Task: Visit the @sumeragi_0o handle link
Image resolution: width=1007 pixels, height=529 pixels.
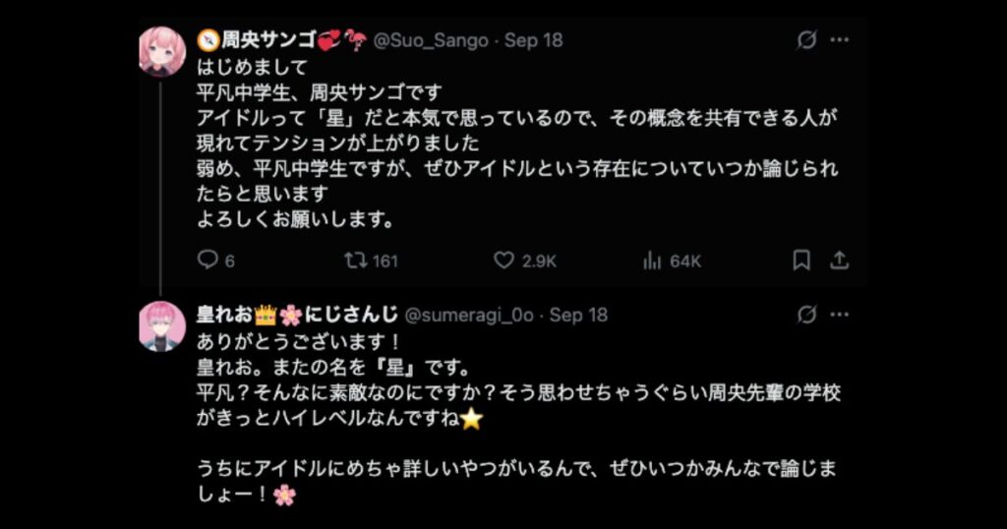Action: point(469,315)
